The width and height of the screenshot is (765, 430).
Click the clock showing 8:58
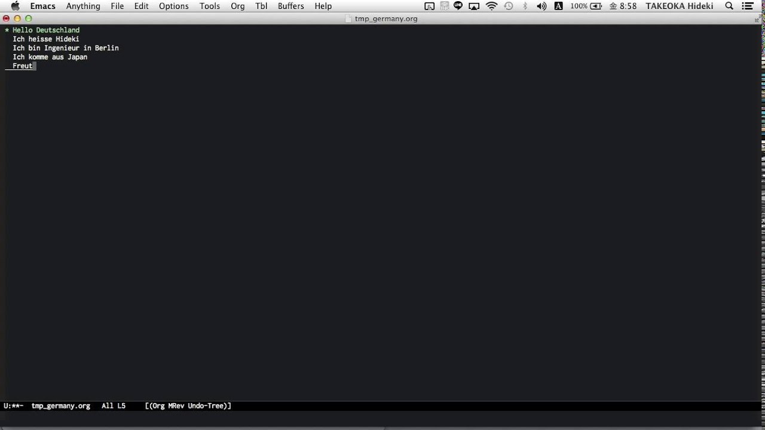(623, 6)
